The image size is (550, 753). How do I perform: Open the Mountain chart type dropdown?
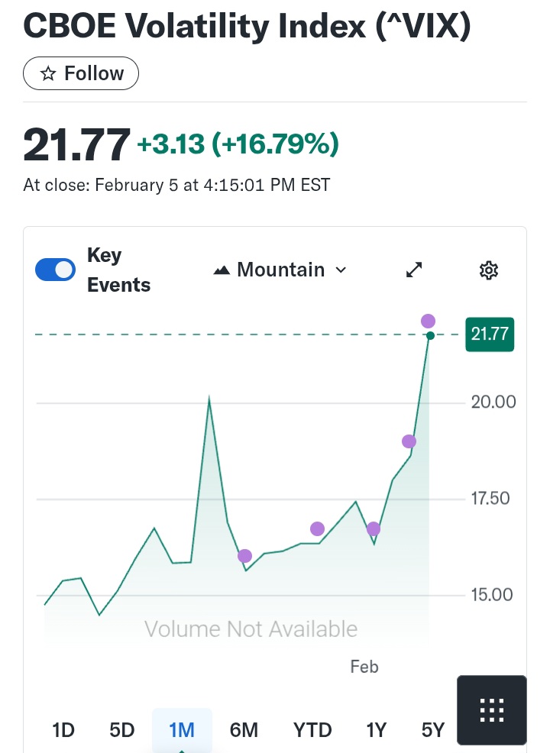280,270
